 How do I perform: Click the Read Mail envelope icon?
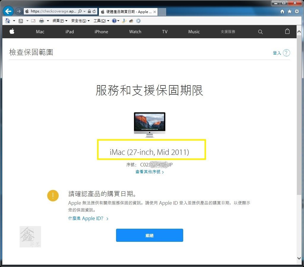click(x=33, y=20)
